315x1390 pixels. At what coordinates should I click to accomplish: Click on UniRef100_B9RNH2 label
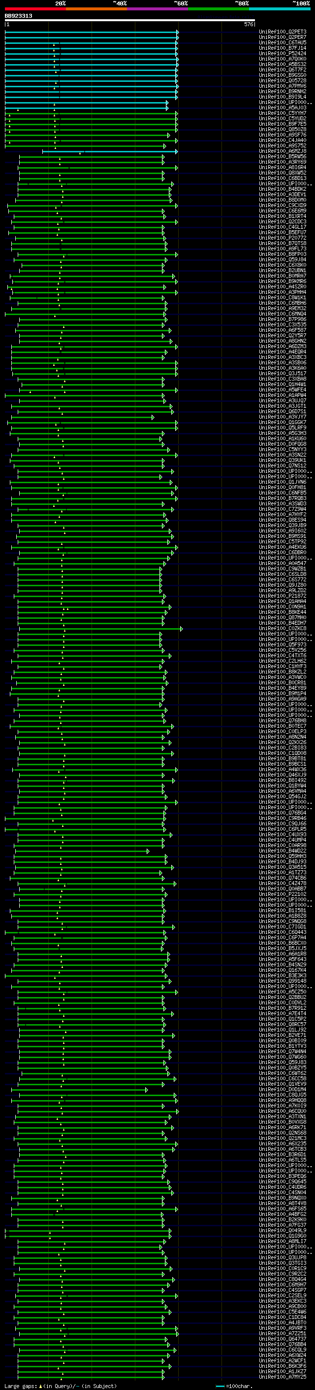(283, 92)
